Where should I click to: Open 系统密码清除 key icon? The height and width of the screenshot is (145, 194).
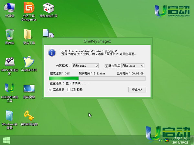(x=29, y=118)
